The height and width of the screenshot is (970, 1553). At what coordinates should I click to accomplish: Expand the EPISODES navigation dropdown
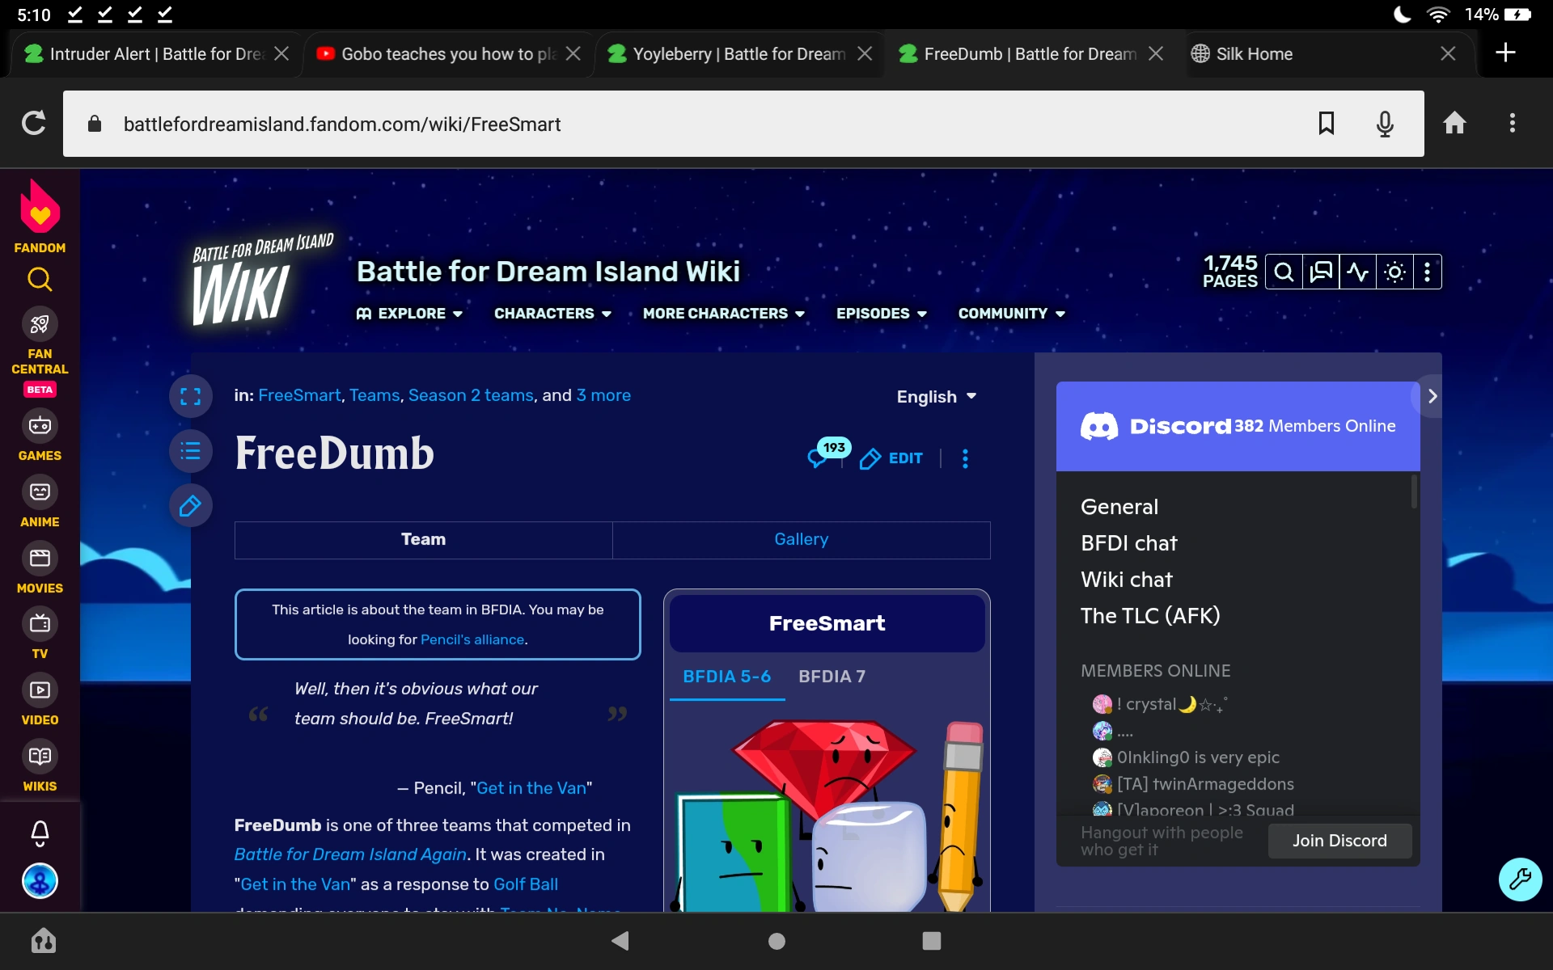(881, 314)
